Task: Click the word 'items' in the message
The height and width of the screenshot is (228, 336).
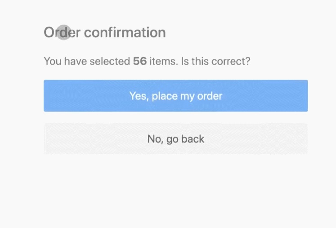Action: pos(163,61)
